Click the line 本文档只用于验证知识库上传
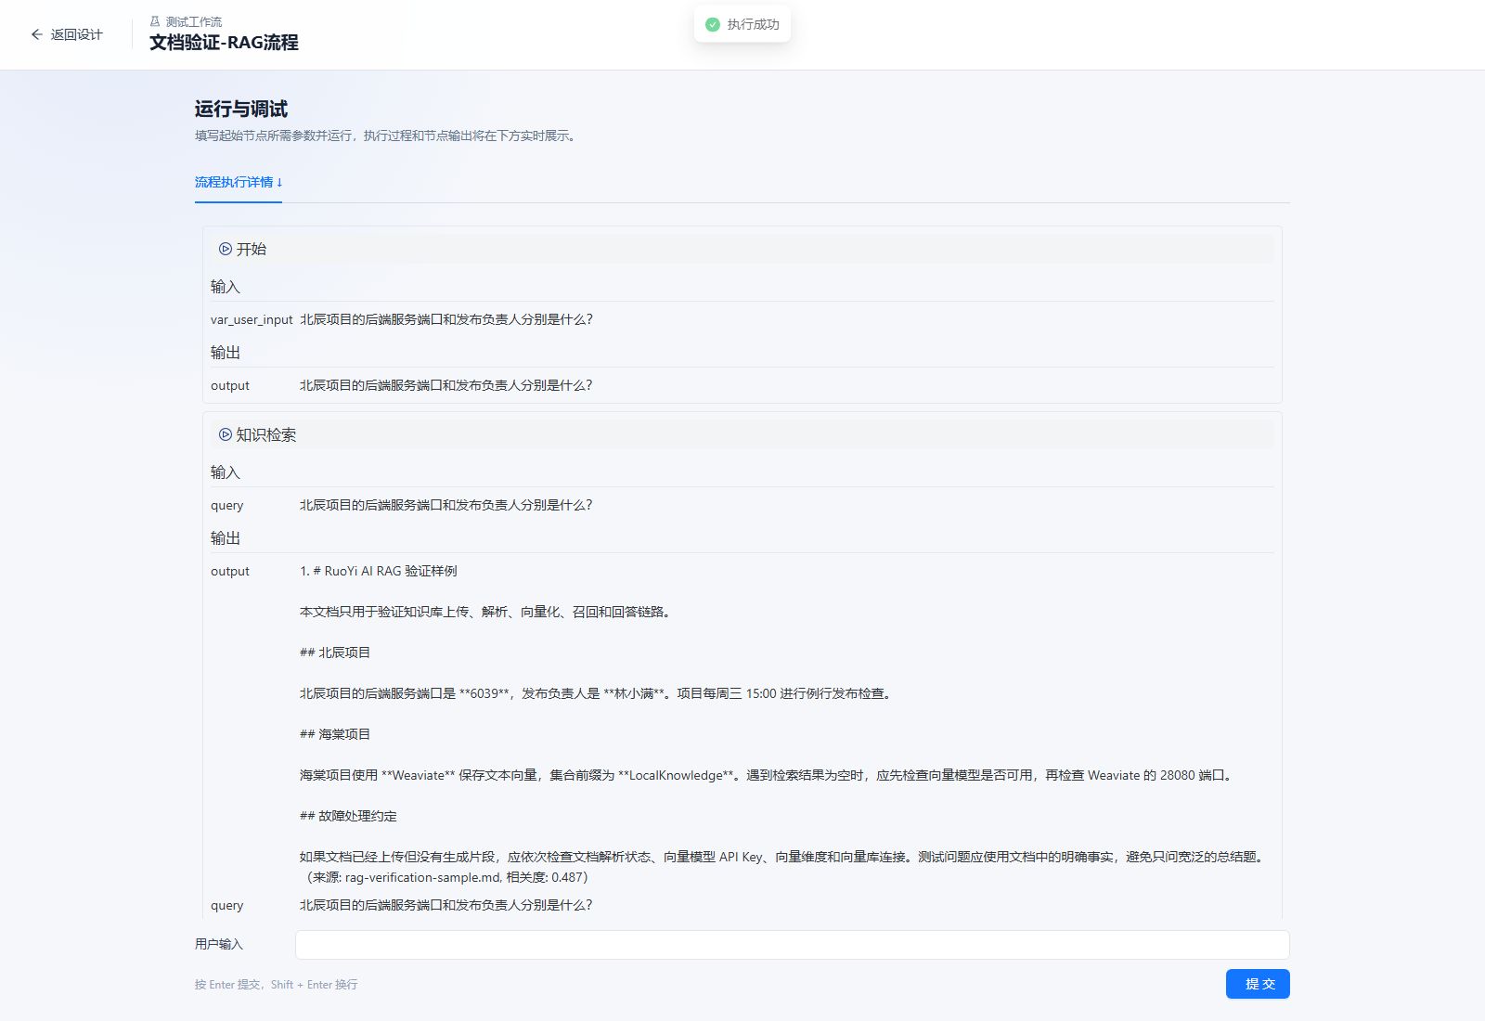Viewport: 1485px width, 1021px height. point(485,612)
